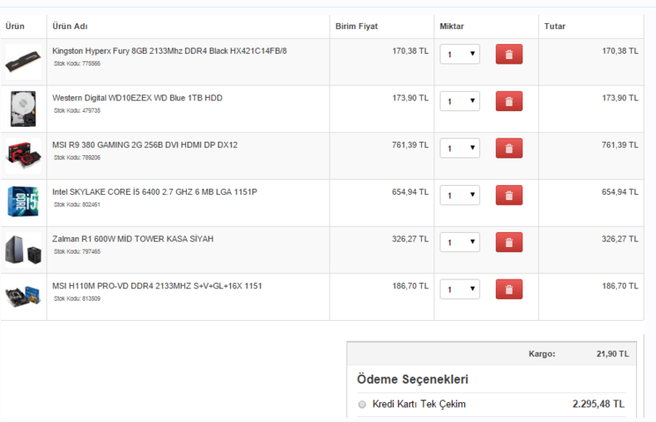
Task: Click the MSI R9 380 graphics card thumbnail
Action: click(23, 156)
